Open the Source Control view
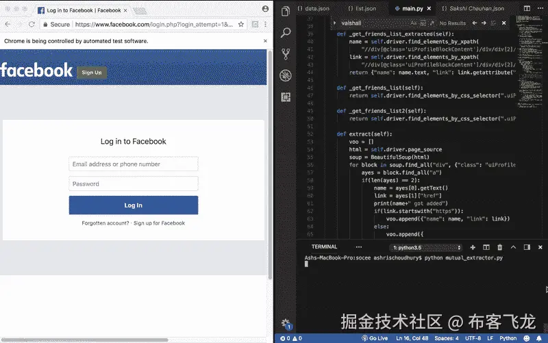Viewport: 548px width, 343px height. pos(286,54)
